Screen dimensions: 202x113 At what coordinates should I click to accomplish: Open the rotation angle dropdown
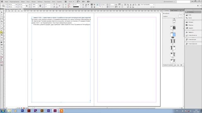pos(51,5)
